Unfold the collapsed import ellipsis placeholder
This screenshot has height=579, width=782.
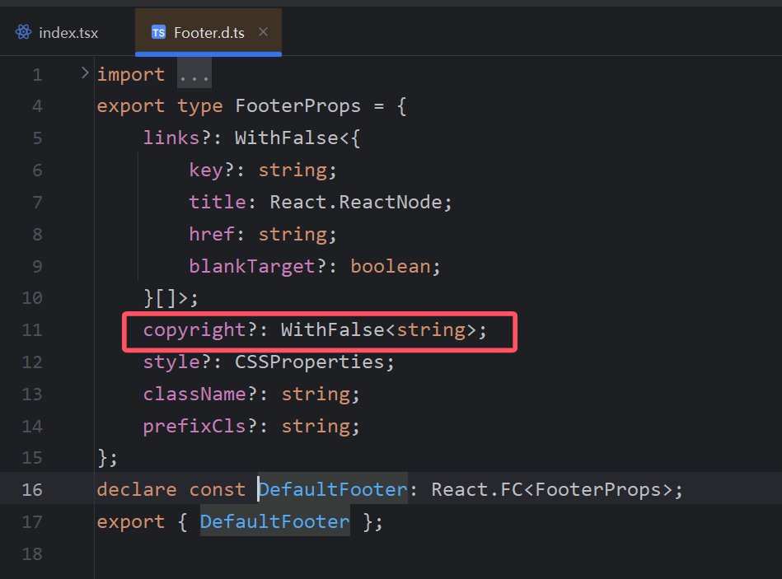tap(194, 74)
